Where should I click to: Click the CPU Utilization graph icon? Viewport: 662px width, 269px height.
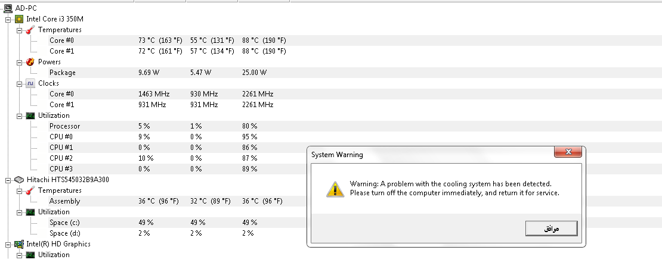[x=30, y=115]
